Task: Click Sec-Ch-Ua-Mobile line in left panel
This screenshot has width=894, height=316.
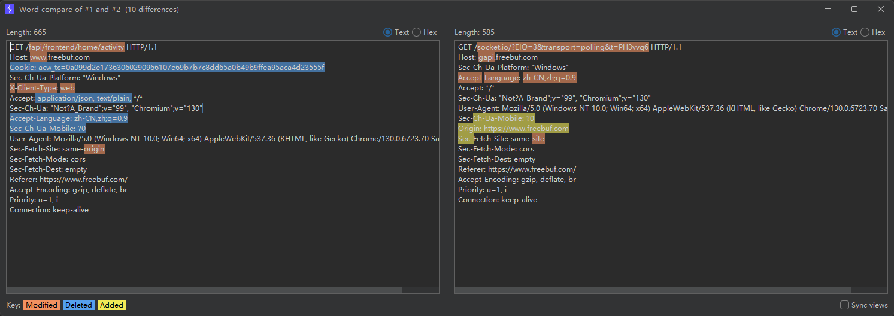Action: click(48, 129)
